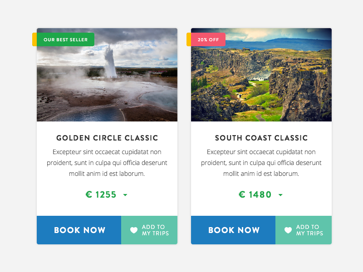
Task: Select the € 1480 price label
Action: 255,194
